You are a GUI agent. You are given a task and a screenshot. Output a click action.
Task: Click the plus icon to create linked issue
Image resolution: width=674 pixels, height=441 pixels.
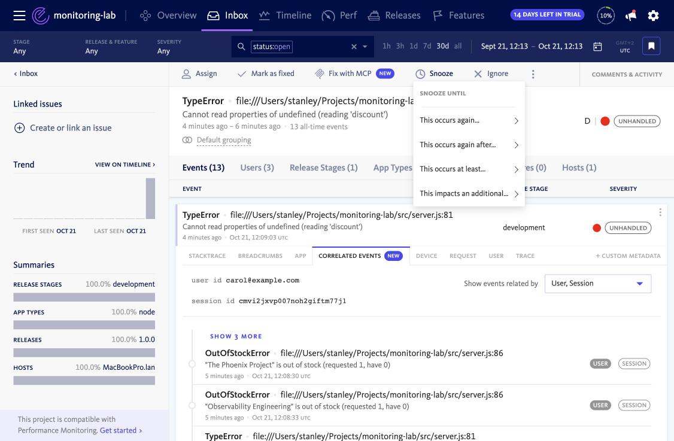[x=19, y=127]
